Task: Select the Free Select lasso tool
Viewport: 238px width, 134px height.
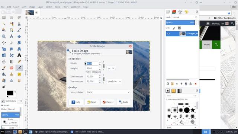Action: (x=19, y=17)
